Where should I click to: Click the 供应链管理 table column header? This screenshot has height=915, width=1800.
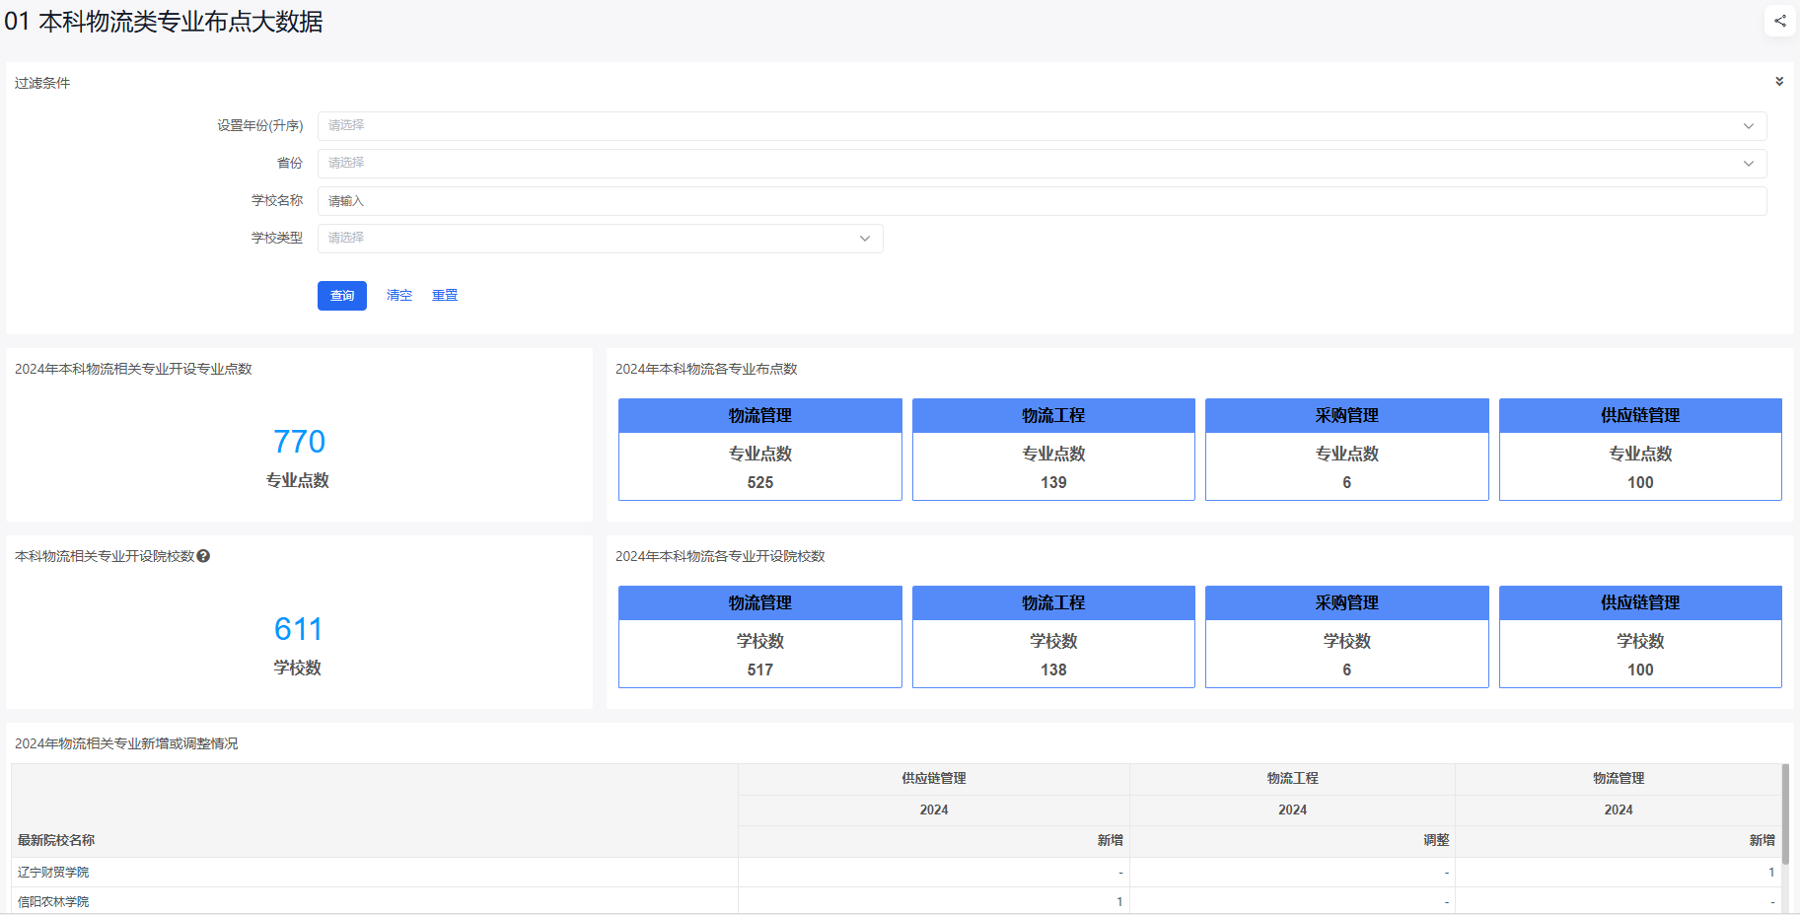point(934,779)
